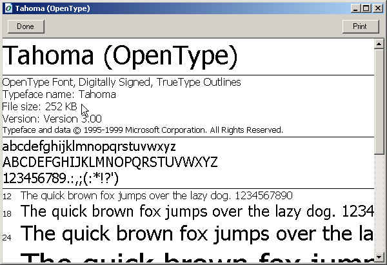Click the '18' size label
Image resolution: width=387 pixels, height=265 pixels.
click(7, 213)
